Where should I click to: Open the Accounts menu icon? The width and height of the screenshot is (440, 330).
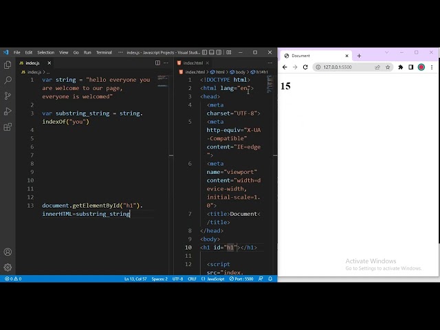click(8, 252)
